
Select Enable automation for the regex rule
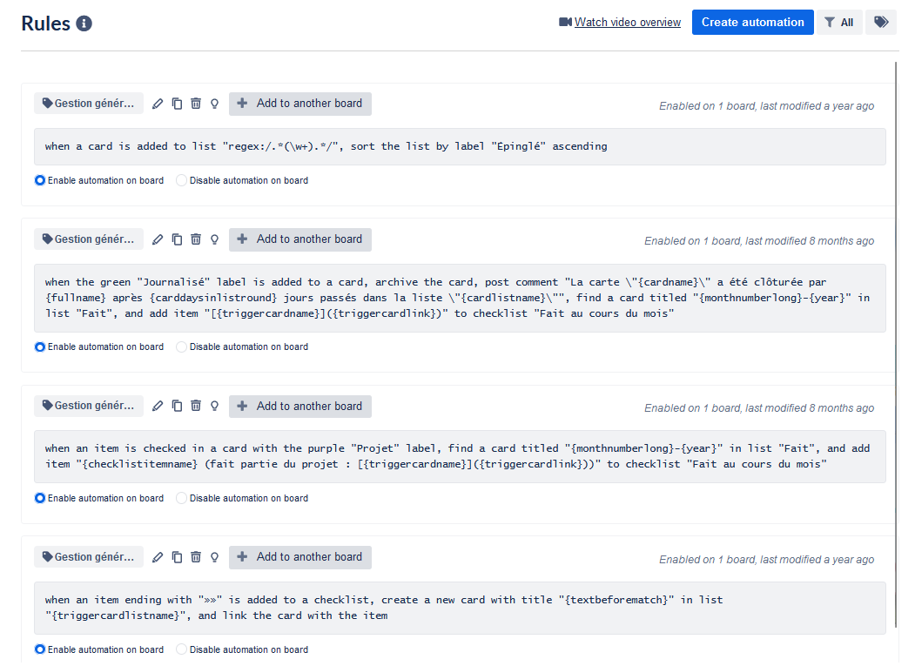click(40, 180)
